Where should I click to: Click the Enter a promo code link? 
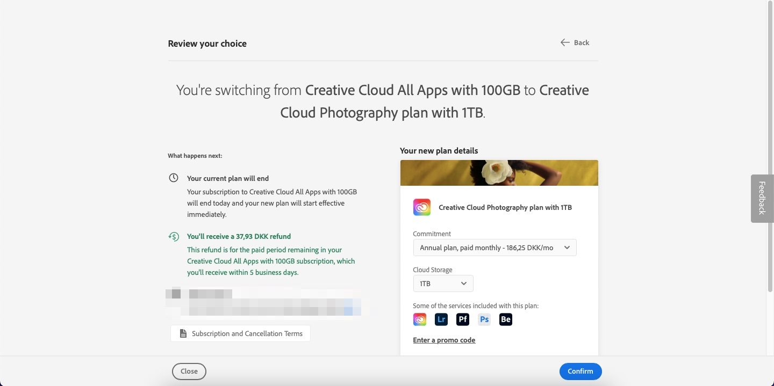pos(444,340)
